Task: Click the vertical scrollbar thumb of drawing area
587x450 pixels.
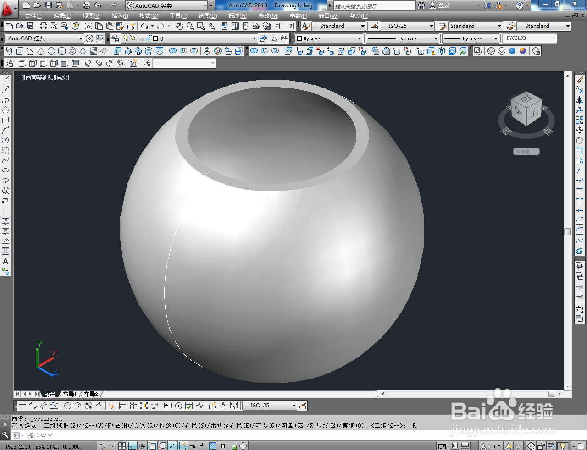Action: 568,231
